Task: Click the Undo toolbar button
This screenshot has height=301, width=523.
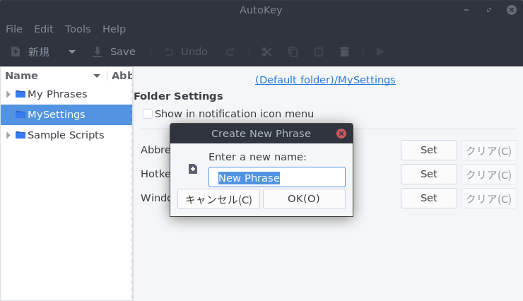Action: click(x=186, y=52)
